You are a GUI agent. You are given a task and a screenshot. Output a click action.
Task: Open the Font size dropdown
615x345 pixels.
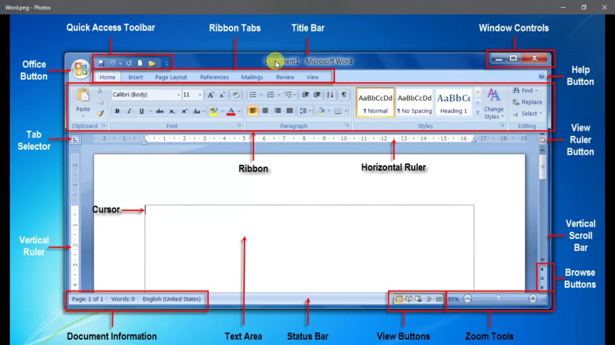tap(199, 94)
